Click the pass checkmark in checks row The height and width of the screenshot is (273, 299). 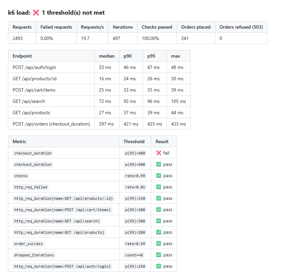click(x=159, y=175)
